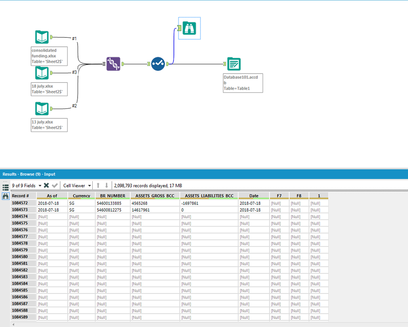
Task: Click the records displayed count text
Action: 148,185
